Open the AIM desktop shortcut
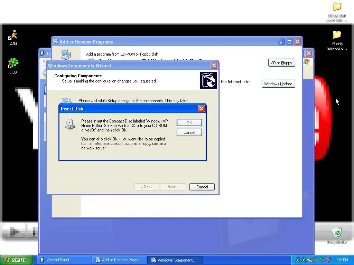354x265 pixels. coord(13,37)
